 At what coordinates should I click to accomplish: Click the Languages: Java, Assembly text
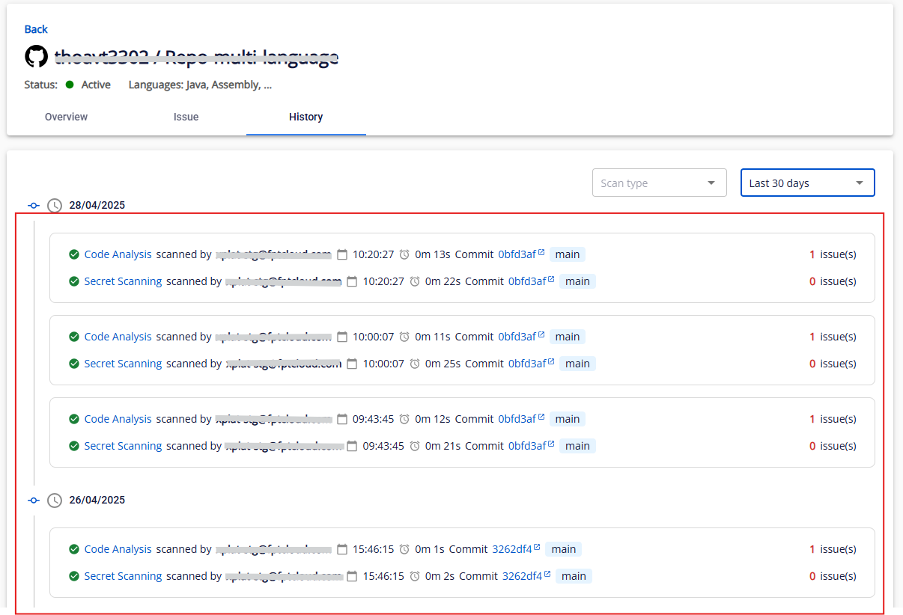[200, 85]
